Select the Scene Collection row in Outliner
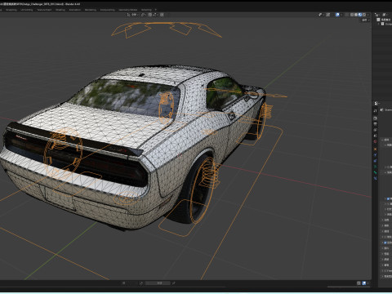Screen dimensions: 392x294 (x=383, y=20)
